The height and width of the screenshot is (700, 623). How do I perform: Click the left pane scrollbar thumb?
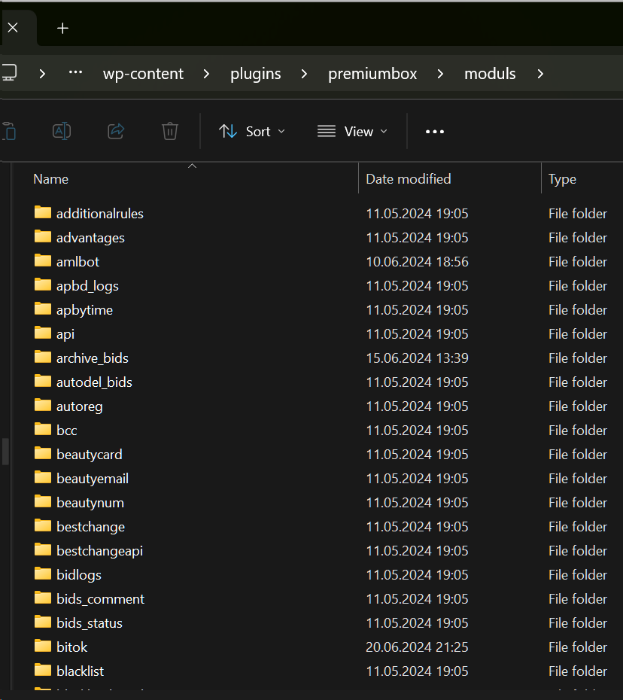(6, 450)
